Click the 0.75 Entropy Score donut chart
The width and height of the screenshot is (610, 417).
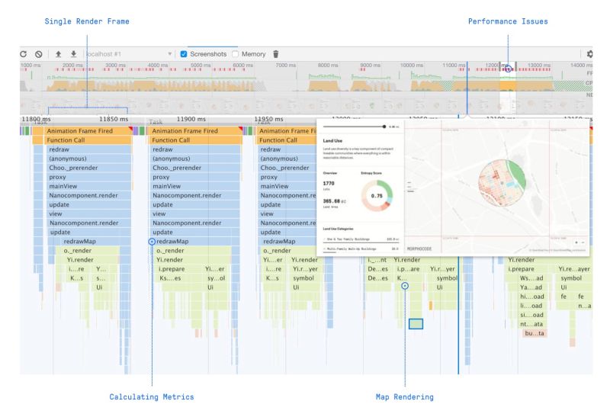click(377, 196)
